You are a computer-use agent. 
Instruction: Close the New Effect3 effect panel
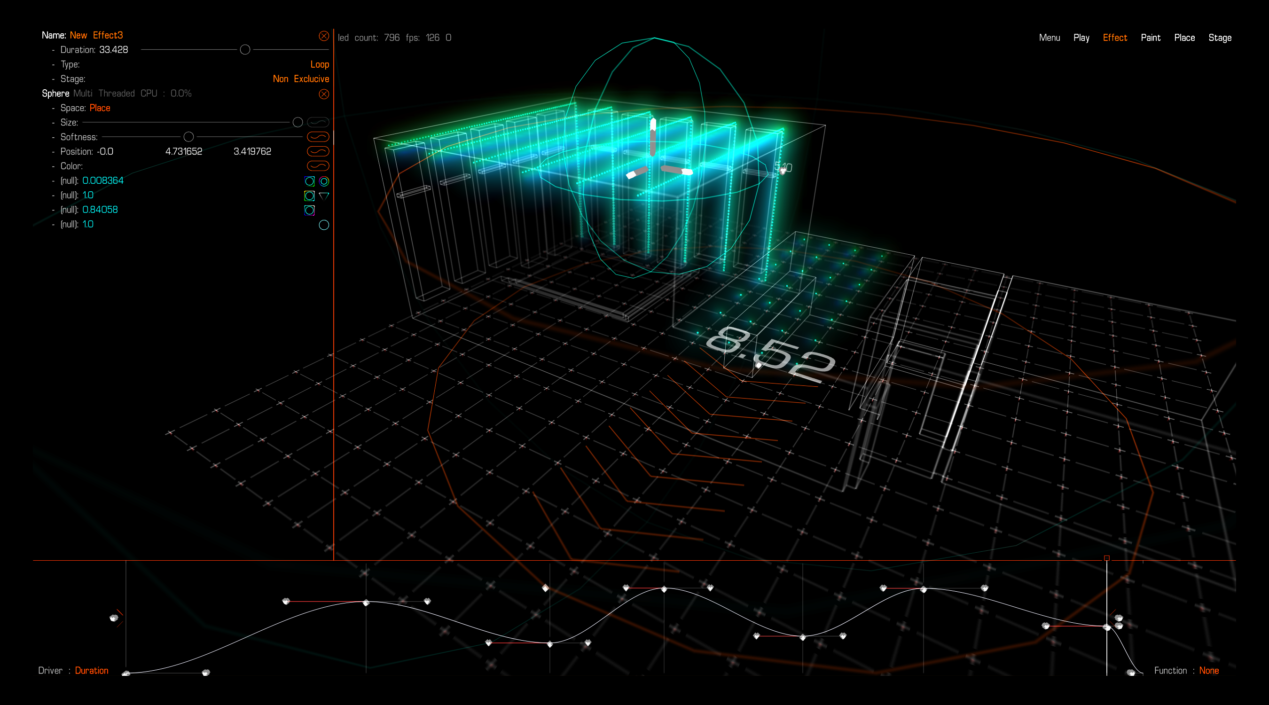click(x=324, y=36)
